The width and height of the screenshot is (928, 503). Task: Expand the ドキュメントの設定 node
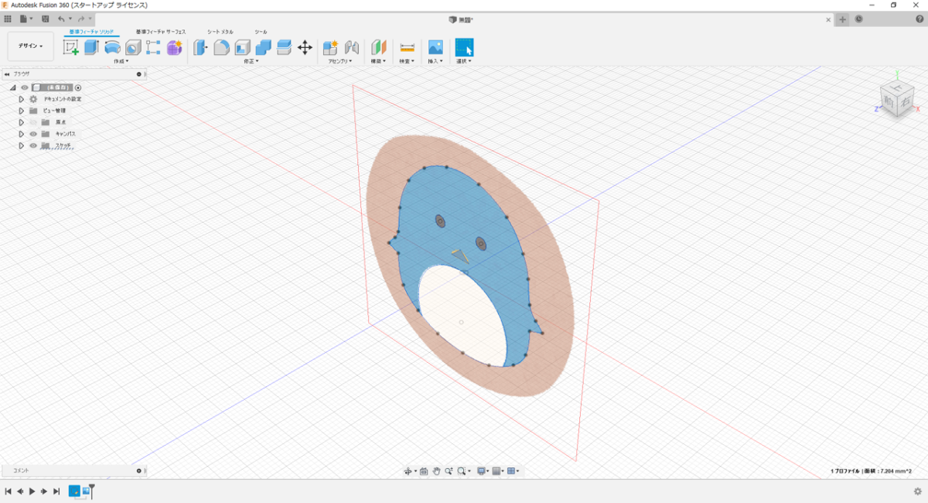[x=22, y=99]
